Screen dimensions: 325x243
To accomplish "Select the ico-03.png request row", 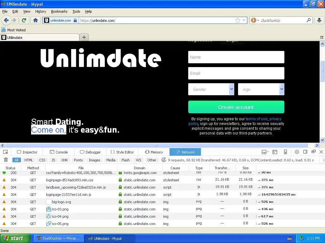I will point(162,209).
